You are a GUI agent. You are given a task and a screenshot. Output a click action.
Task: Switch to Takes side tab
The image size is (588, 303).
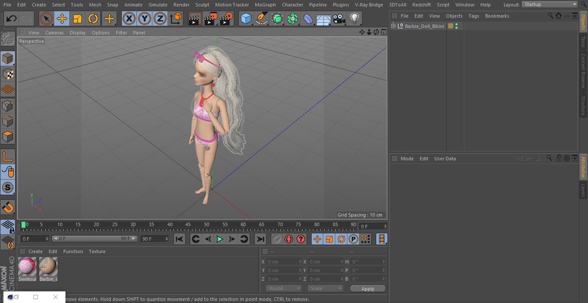[x=583, y=42]
